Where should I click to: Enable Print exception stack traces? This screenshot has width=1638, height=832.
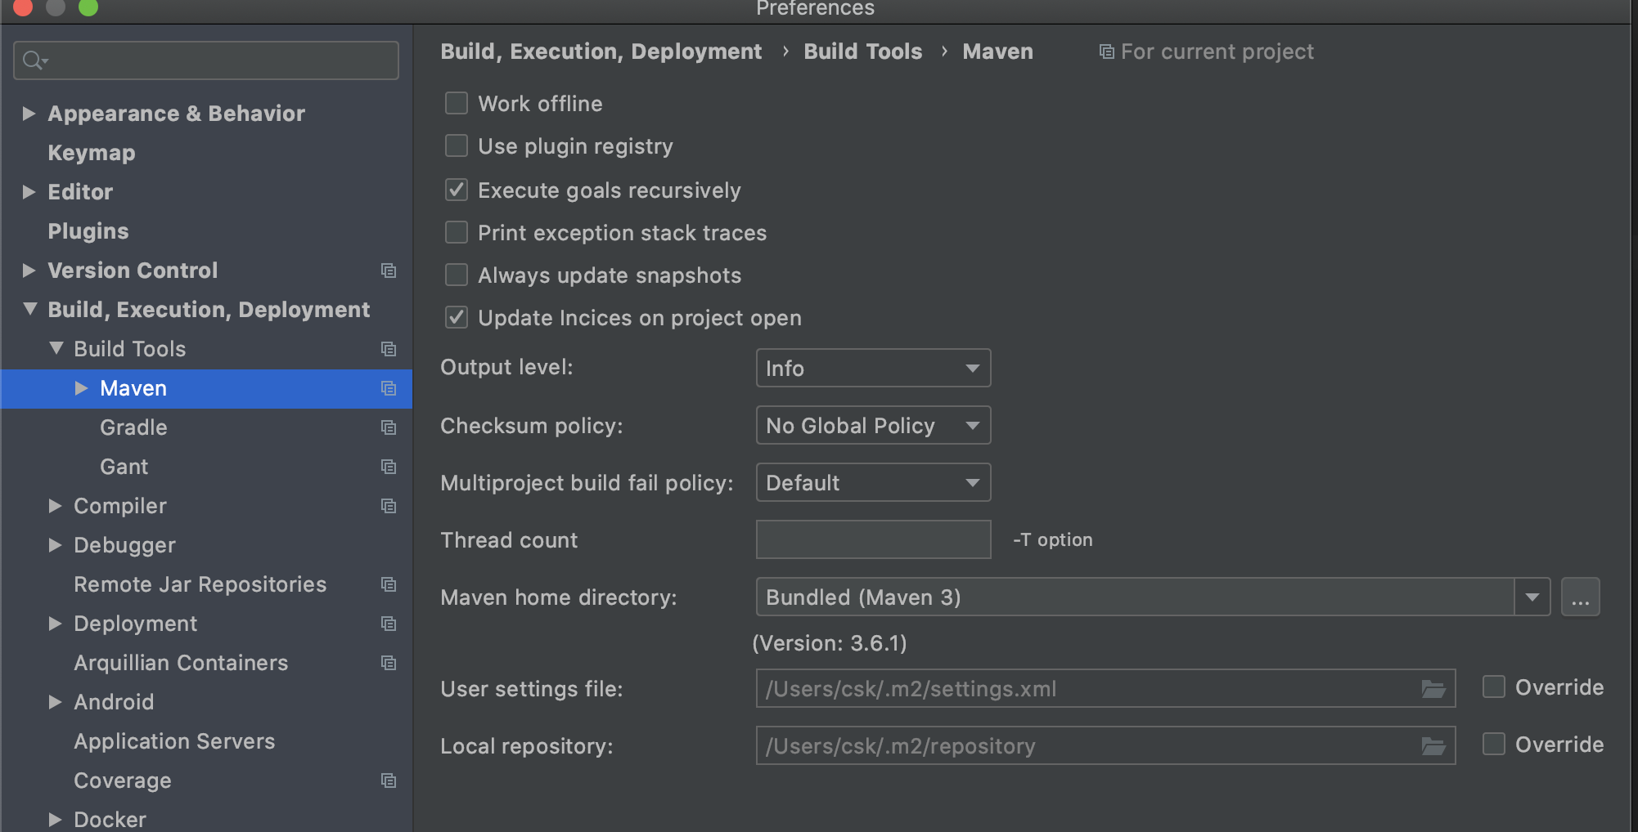click(x=456, y=232)
